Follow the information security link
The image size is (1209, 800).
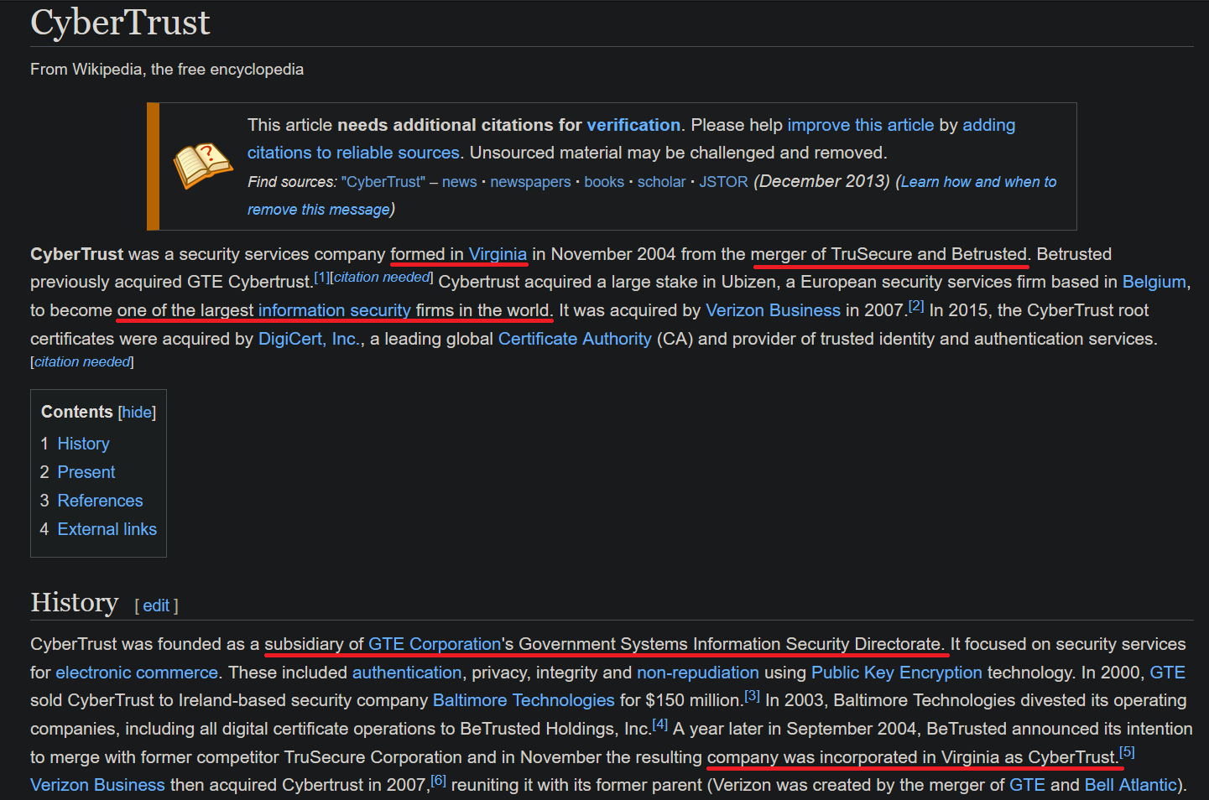334,310
